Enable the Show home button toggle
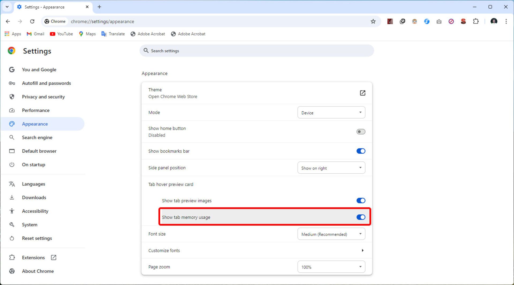This screenshot has height=285, width=514. click(361, 132)
